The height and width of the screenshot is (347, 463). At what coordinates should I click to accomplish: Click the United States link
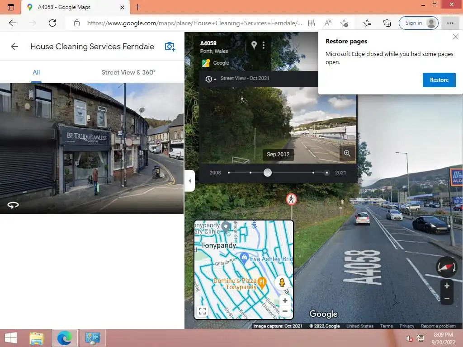(x=359, y=326)
